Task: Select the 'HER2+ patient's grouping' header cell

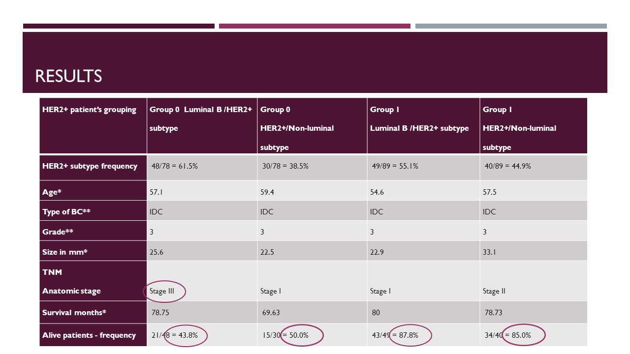Action: [93, 126]
